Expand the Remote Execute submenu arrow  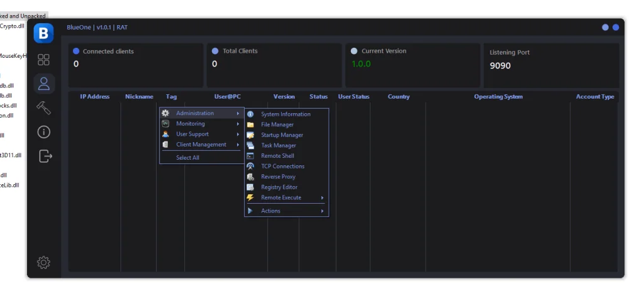pyautogui.click(x=322, y=198)
